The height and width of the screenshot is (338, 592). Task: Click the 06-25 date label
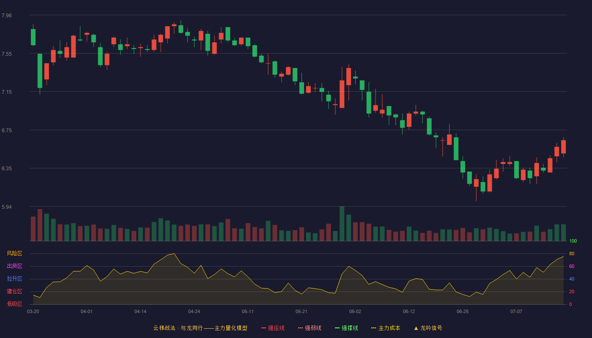click(x=463, y=311)
